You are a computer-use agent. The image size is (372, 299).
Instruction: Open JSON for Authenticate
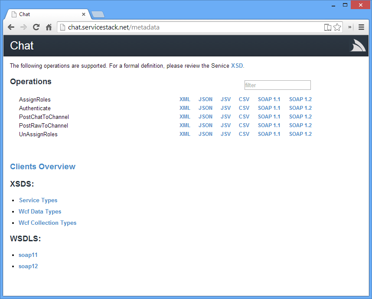(206, 108)
